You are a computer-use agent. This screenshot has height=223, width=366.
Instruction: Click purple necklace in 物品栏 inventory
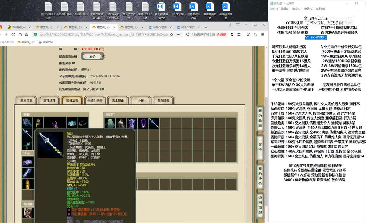143,123
